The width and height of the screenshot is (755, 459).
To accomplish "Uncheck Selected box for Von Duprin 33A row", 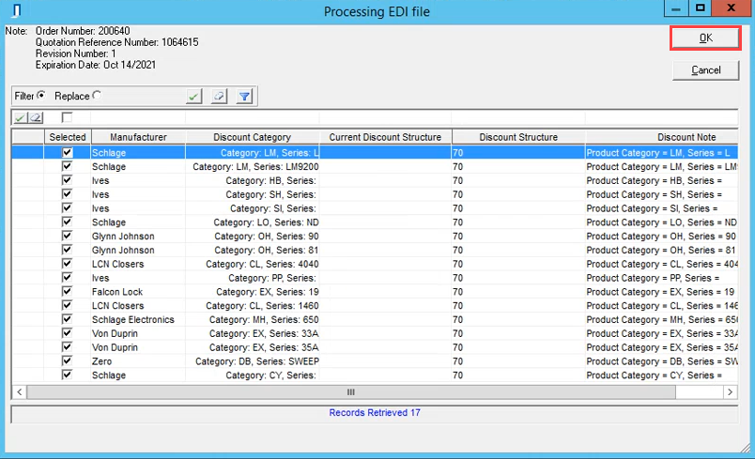I will 67,333.
